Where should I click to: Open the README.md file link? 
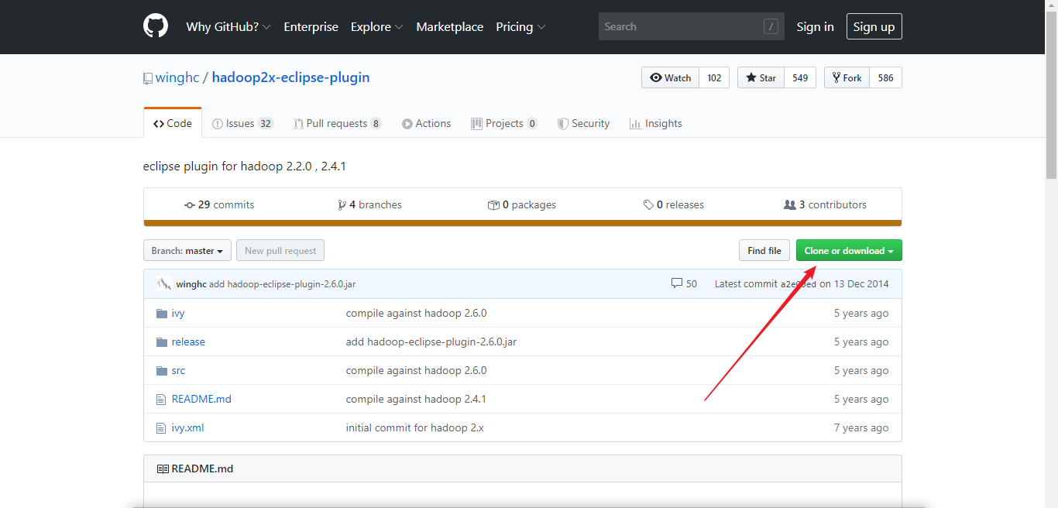(201, 400)
